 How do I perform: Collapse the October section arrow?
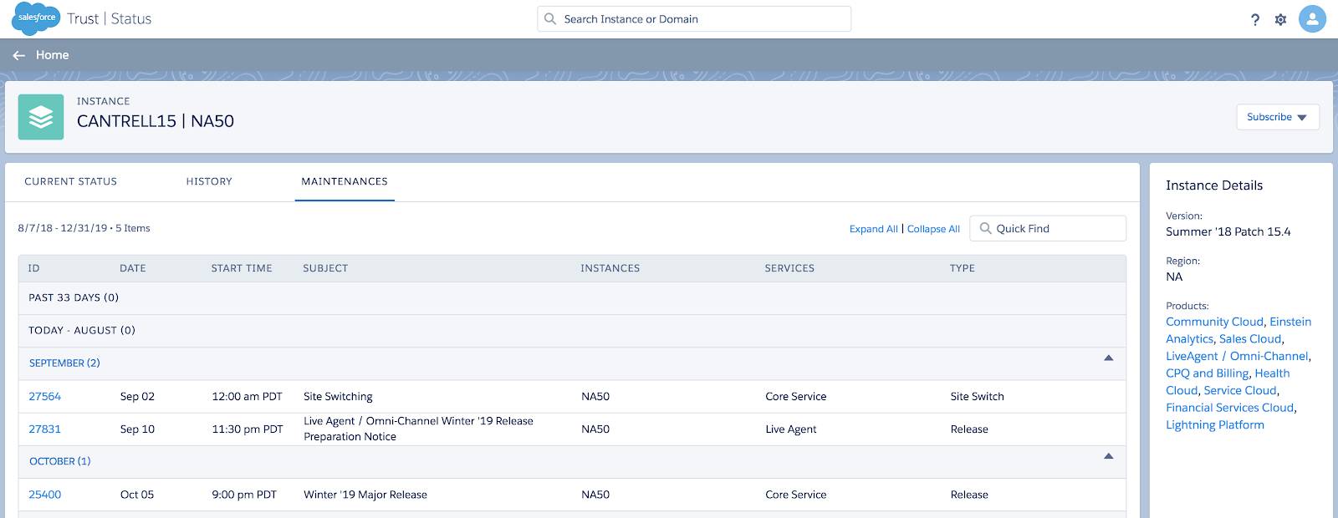pos(1109,456)
